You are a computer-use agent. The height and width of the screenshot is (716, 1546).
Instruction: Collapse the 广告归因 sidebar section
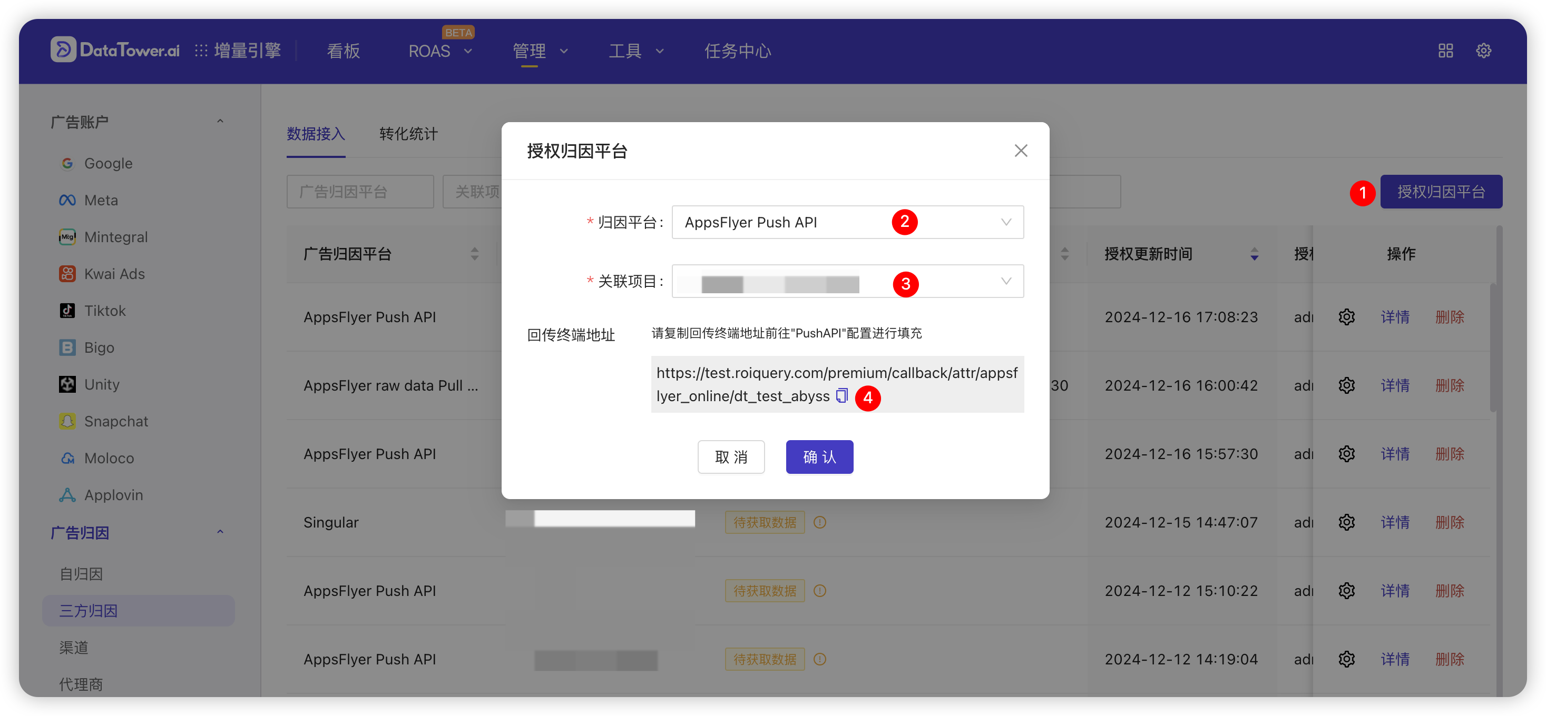click(x=220, y=532)
